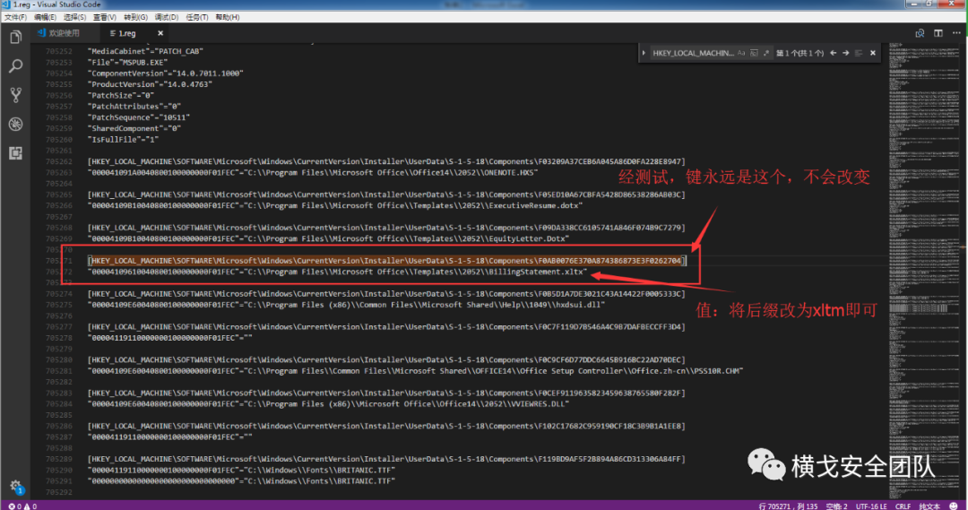Image resolution: width=968 pixels, height=510 pixels.
Task: Click the "PatchSequence"="10511" line
Action: 139,117
